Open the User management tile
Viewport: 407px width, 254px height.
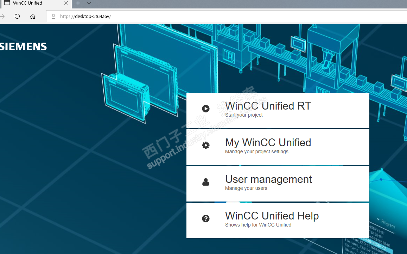[278, 184]
